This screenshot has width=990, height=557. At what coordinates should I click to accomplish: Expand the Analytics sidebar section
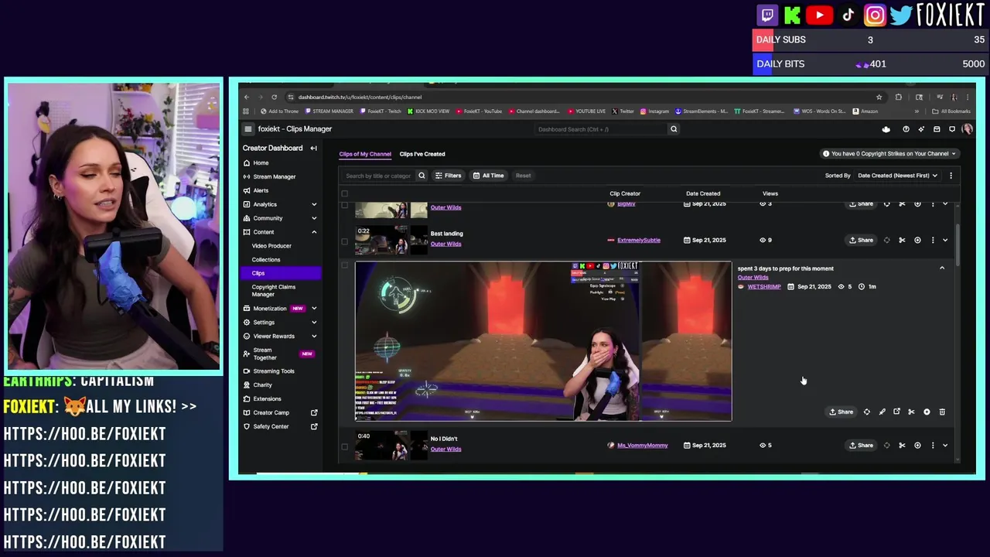314,204
